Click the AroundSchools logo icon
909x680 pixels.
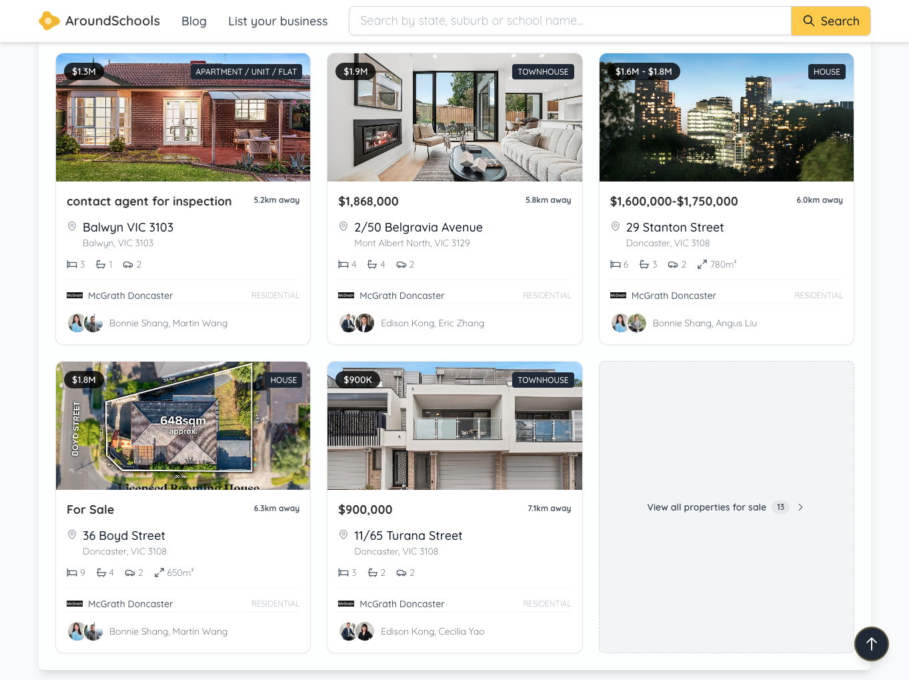tap(49, 21)
